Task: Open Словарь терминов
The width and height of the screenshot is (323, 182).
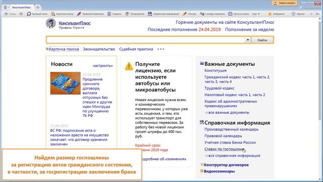Action: [212, 14]
